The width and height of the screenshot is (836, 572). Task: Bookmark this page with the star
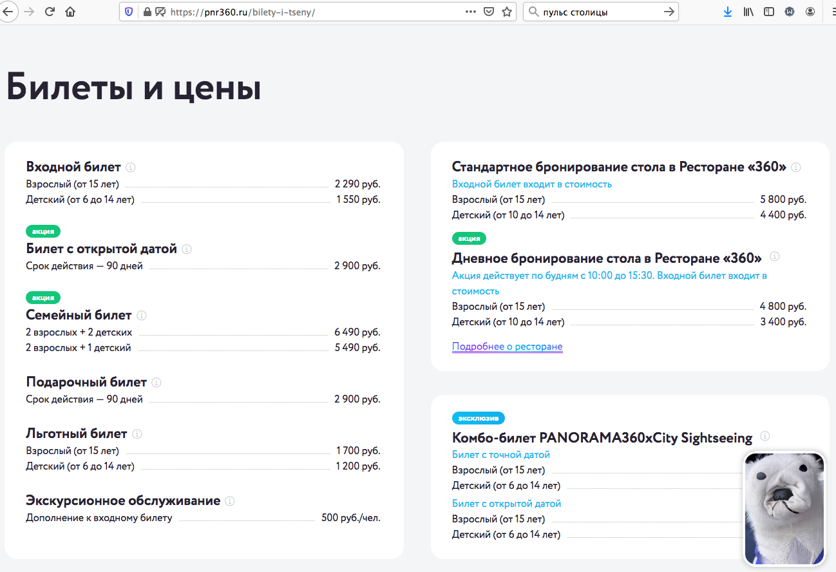[x=507, y=12]
